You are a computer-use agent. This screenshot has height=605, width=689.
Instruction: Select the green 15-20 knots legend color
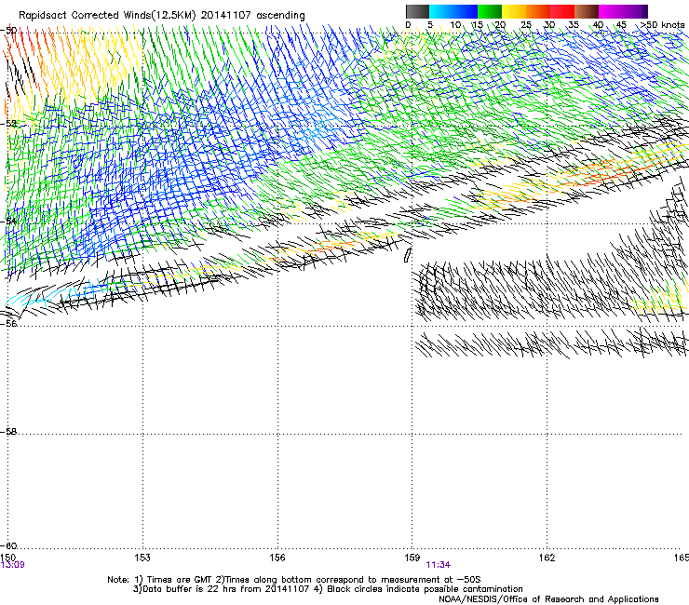pyautogui.click(x=490, y=11)
